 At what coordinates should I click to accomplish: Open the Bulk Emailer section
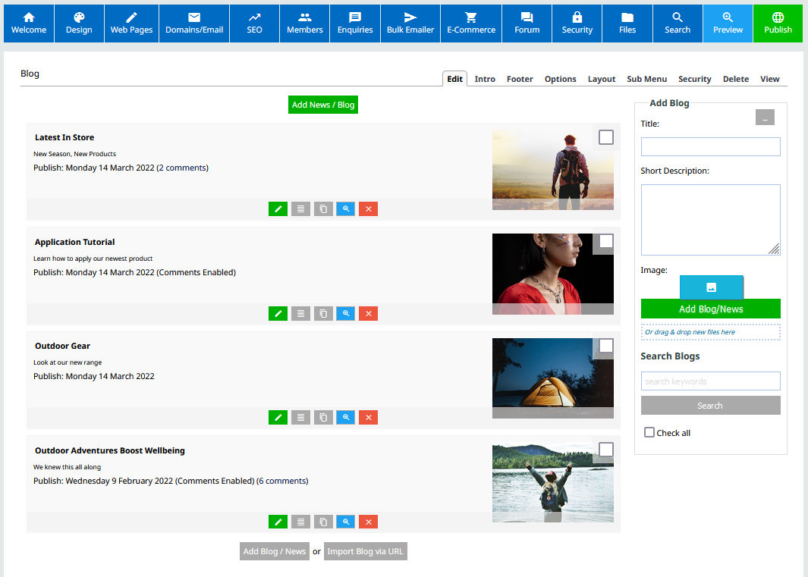coord(410,24)
